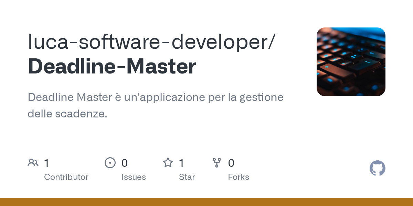413x206 pixels.
Task: Click the repository keyboard avatar image
Action: pos(351,61)
